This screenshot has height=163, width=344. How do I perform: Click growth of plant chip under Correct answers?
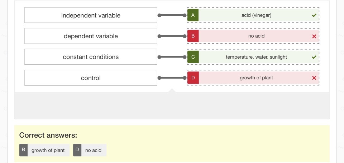click(x=48, y=150)
